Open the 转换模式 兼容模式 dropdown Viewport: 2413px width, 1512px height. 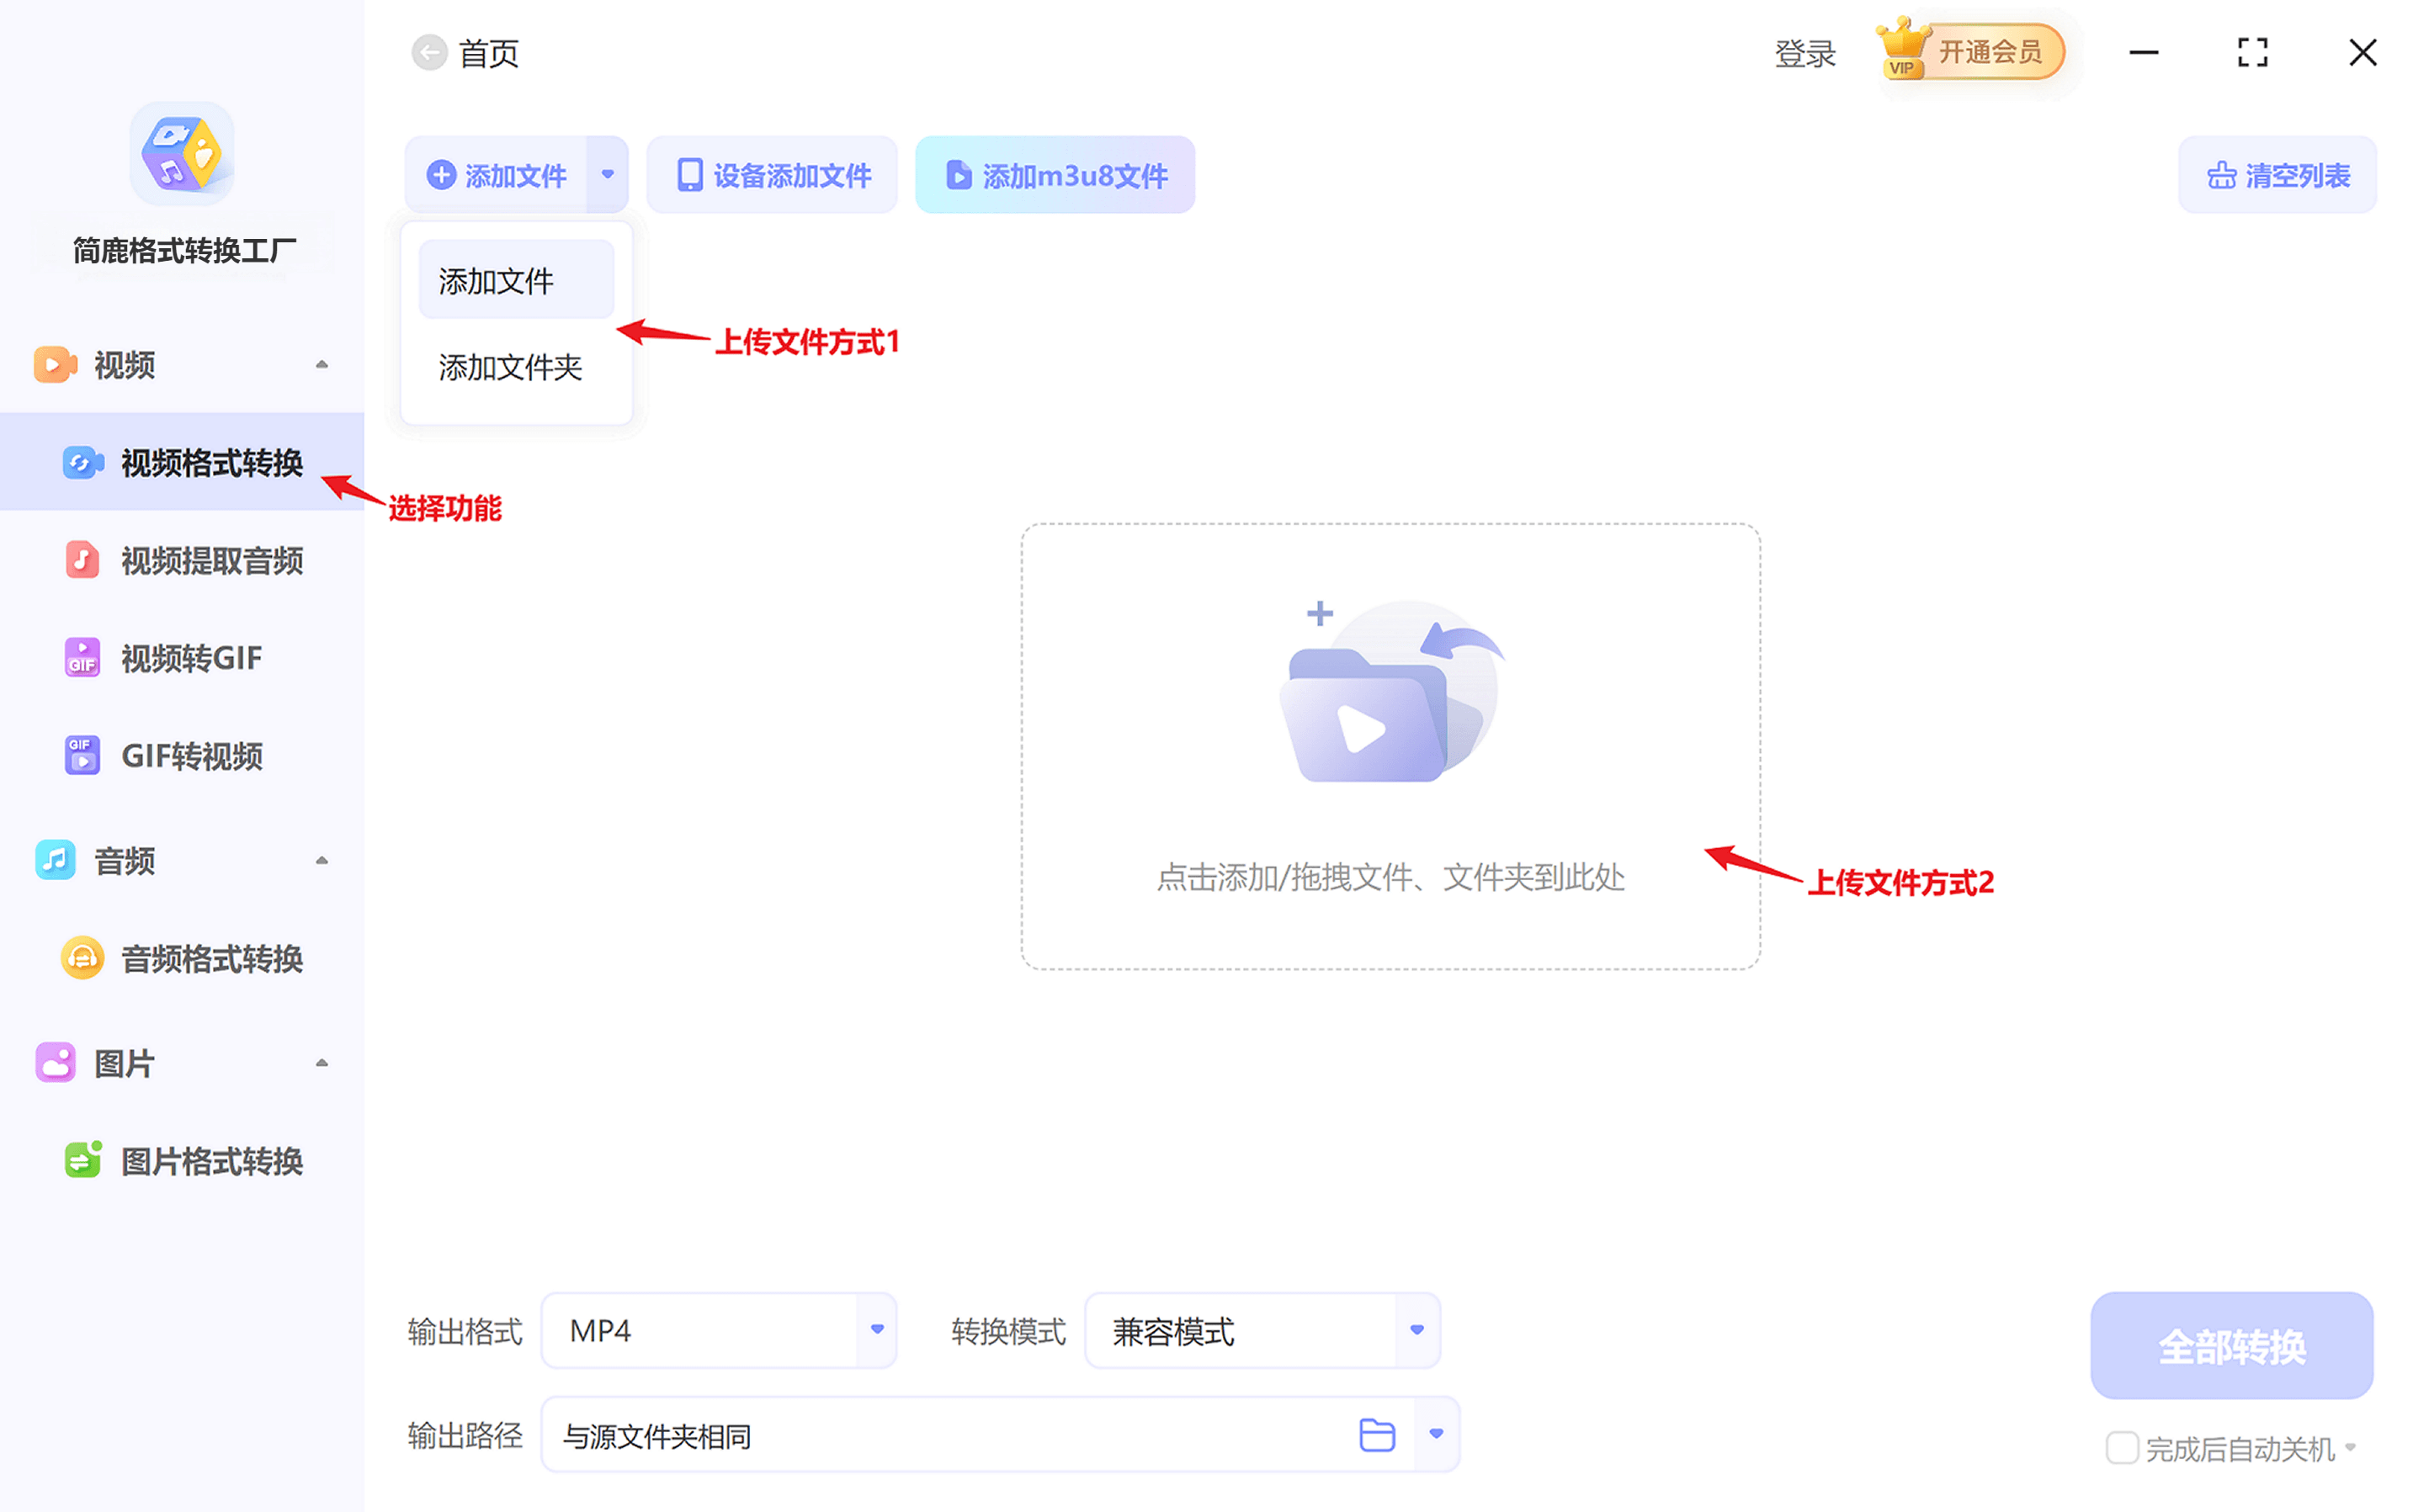tap(1416, 1330)
